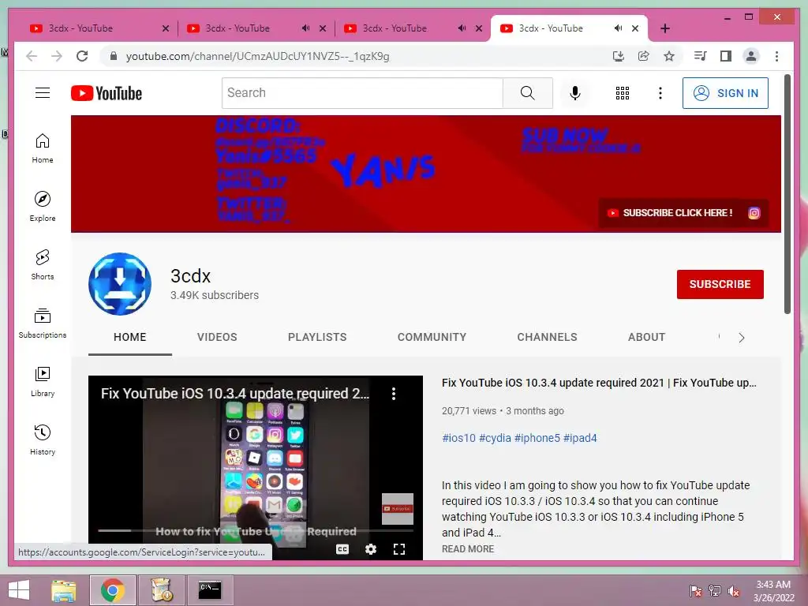Mute the active fourth tab audio icon
The image size is (808, 606).
pos(619,28)
